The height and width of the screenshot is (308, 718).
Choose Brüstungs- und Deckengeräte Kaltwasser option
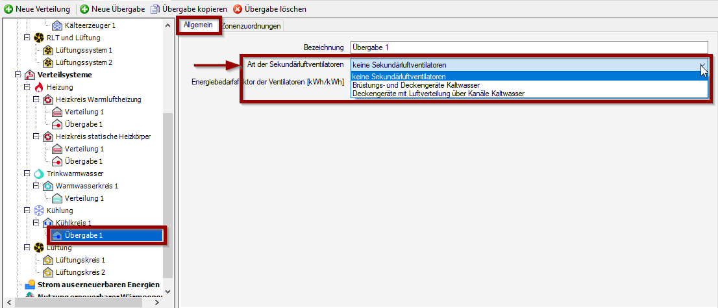pyautogui.click(x=416, y=84)
